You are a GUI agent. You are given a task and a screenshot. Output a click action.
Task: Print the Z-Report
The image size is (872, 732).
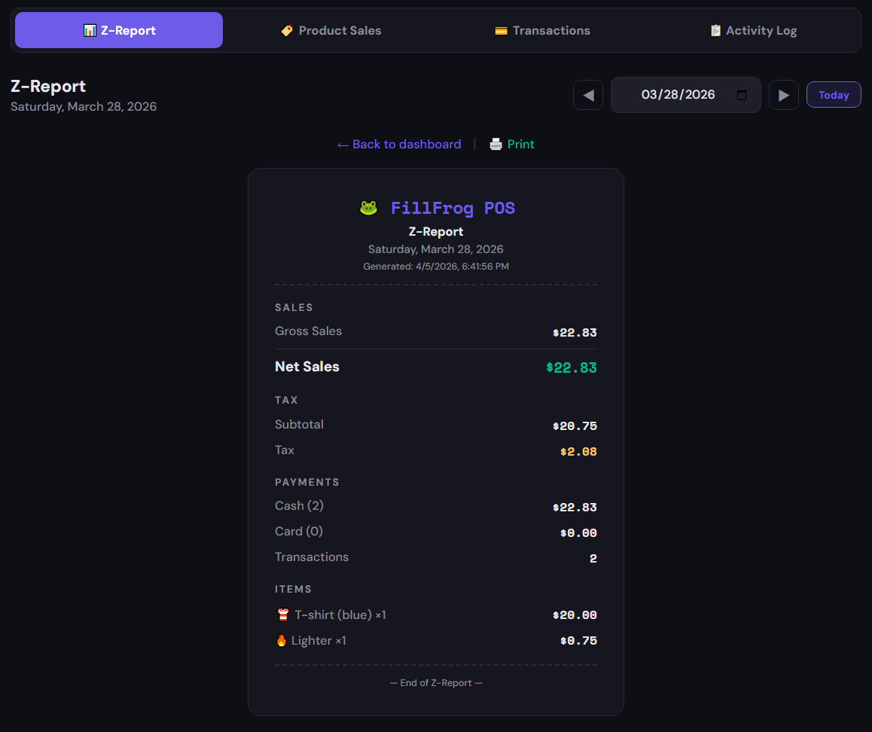click(x=520, y=144)
